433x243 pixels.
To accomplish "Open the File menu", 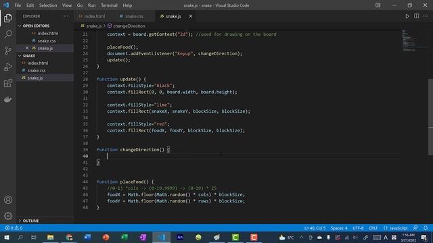I will pyautogui.click(x=18, y=5).
